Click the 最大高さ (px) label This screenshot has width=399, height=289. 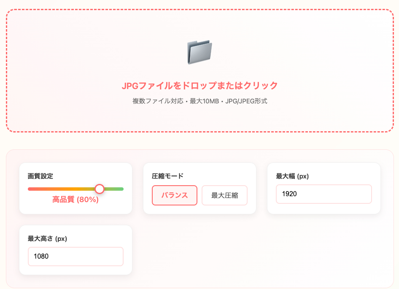click(x=47, y=238)
